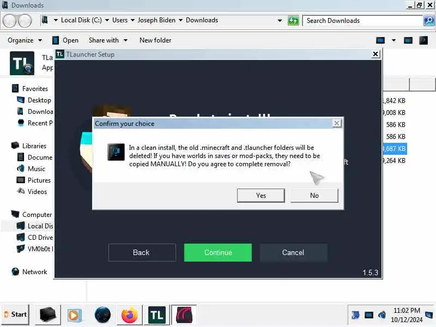The width and height of the screenshot is (436, 327).
Task: Open the address bar history dropdown
Action: pyautogui.click(x=280, y=21)
